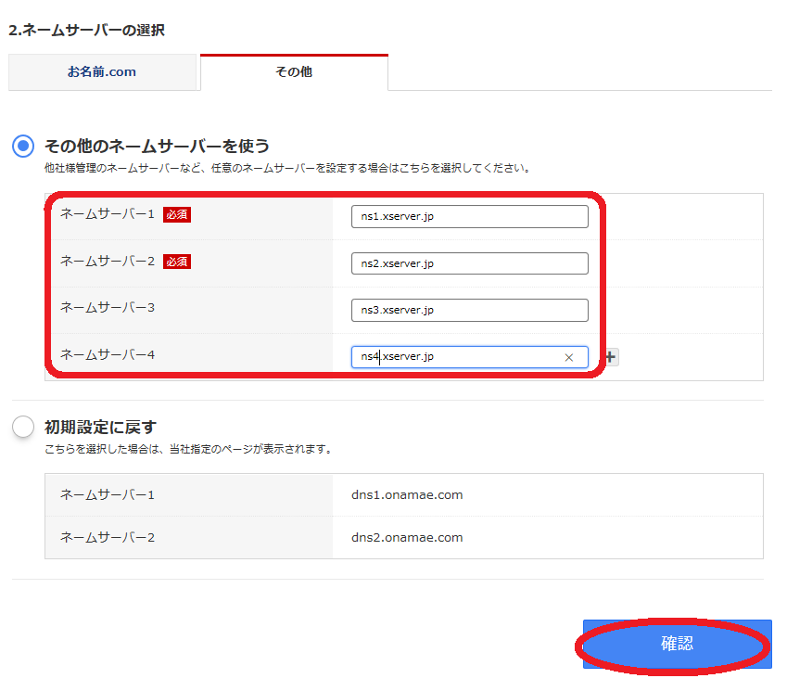Click the ネームサーバー2 label in the 初期設定 table

click(108, 538)
